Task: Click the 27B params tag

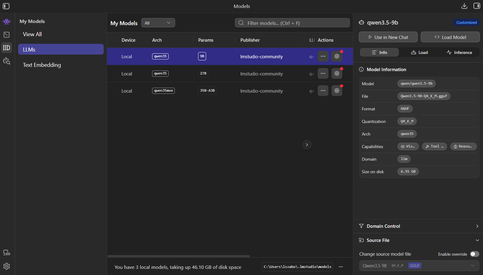Action: click(203, 74)
